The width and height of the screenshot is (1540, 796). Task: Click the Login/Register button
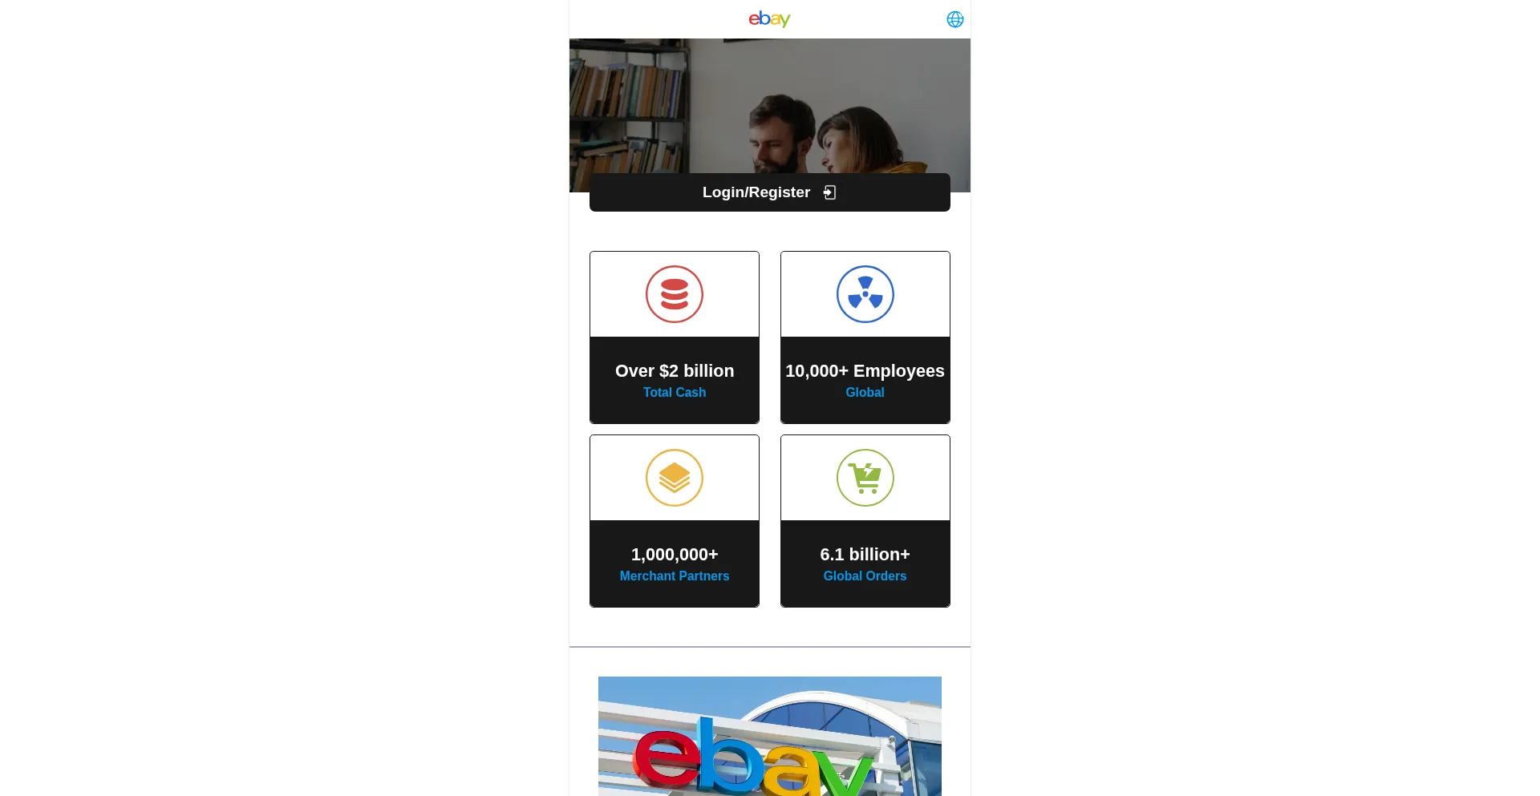coord(770,192)
